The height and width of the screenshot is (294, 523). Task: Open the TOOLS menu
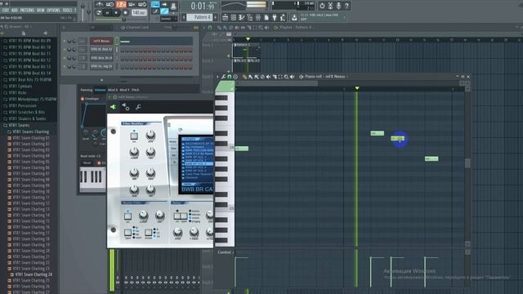click(67, 11)
